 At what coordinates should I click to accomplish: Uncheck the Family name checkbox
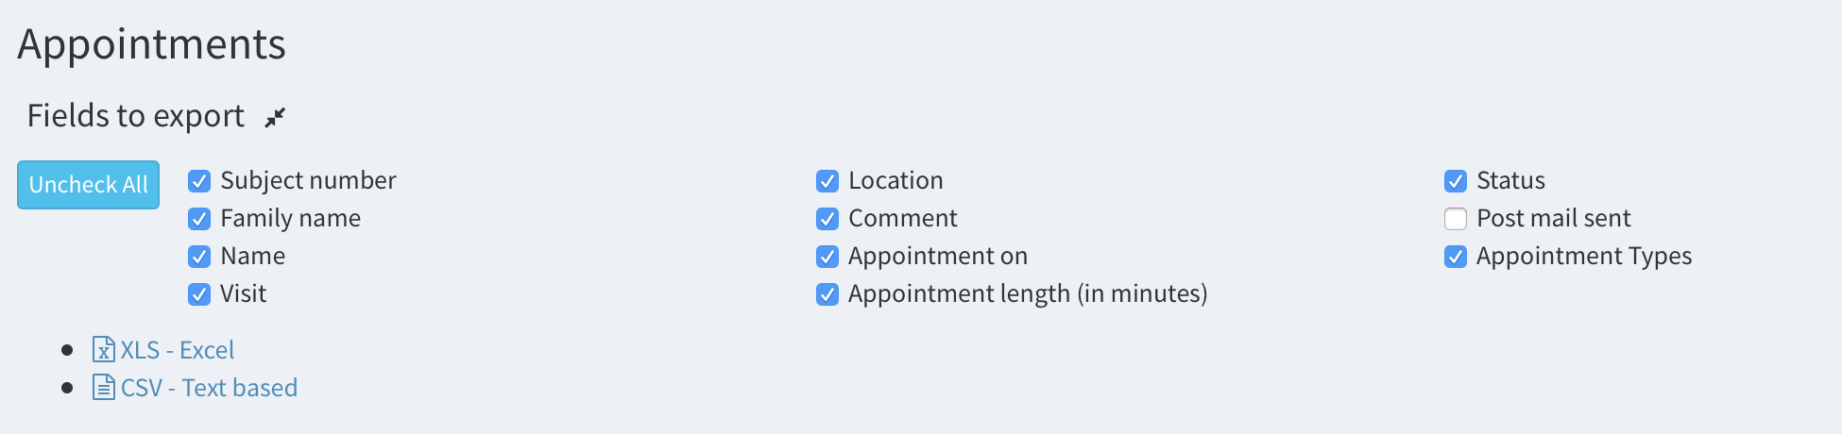(199, 219)
